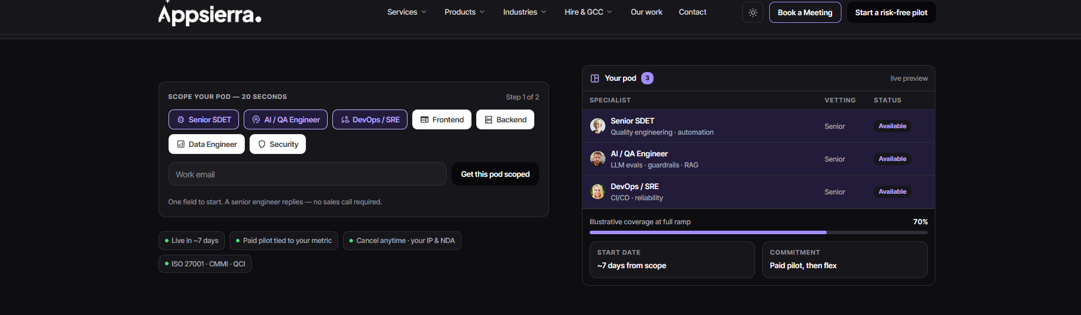Viewport: 1081px width, 315px height.
Task: Expand the Hire & GCC menu
Action: [588, 12]
